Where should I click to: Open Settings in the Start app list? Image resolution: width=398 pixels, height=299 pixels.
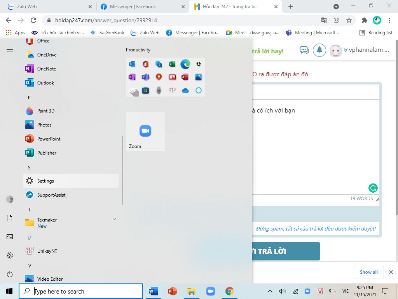click(x=71, y=181)
